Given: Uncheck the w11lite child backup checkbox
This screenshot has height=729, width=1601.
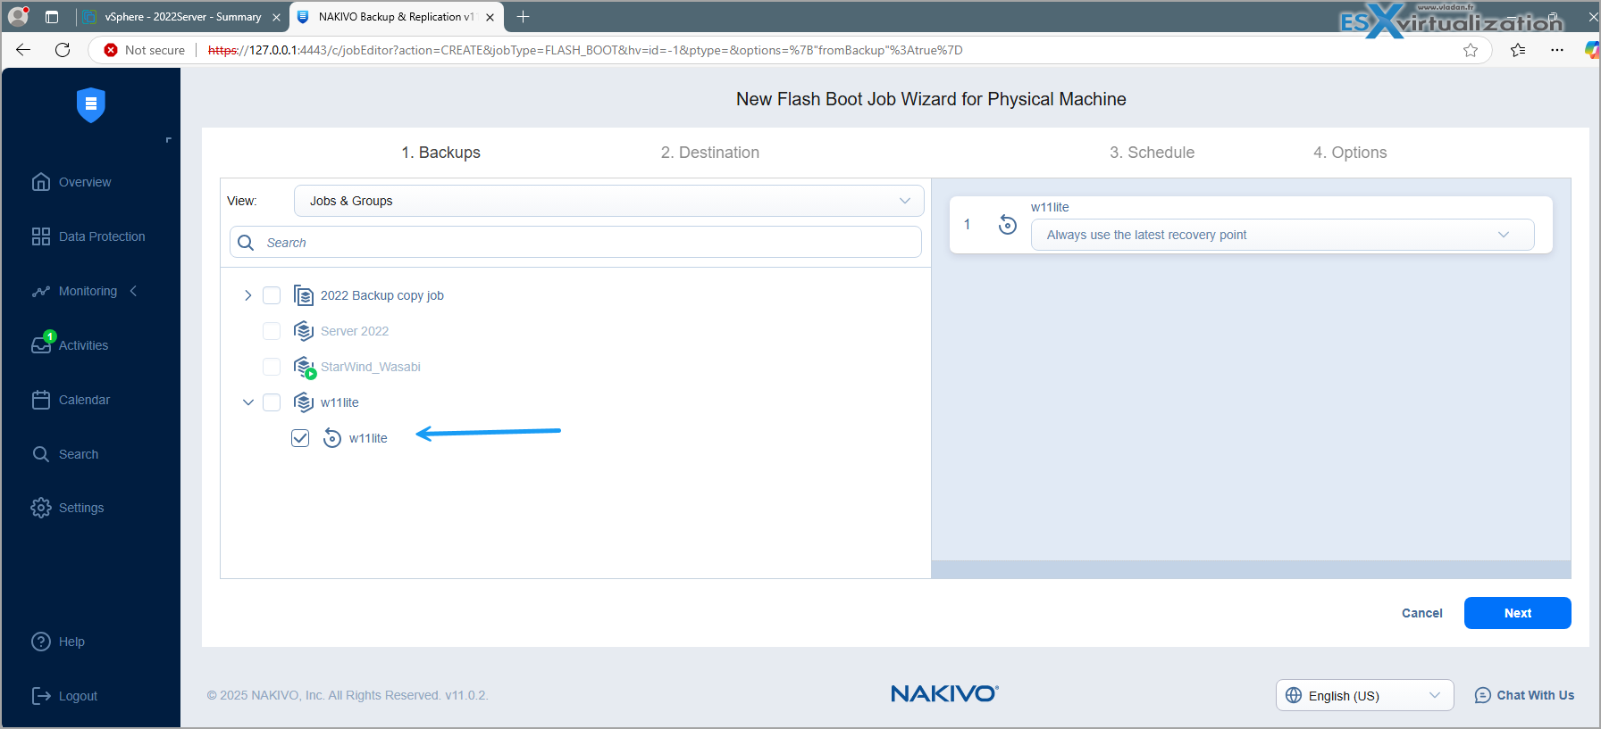Looking at the screenshot, I should click(300, 438).
